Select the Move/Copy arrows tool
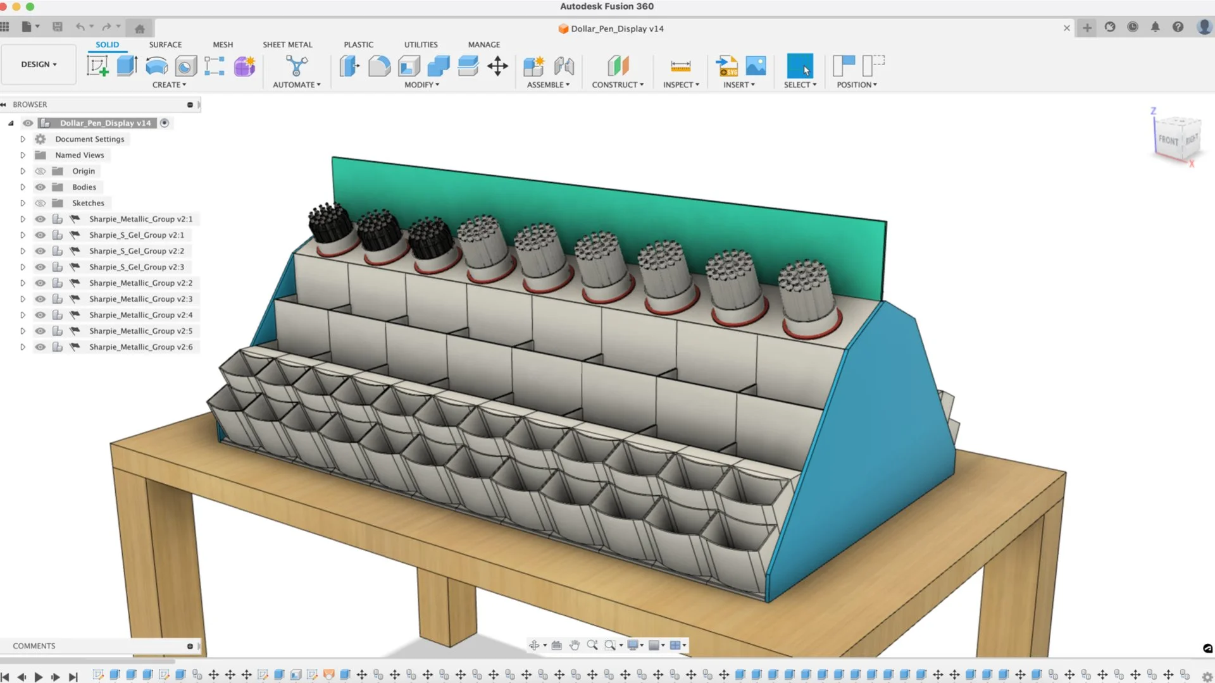Image resolution: width=1215 pixels, height=683 pixels. click(497, 66)
